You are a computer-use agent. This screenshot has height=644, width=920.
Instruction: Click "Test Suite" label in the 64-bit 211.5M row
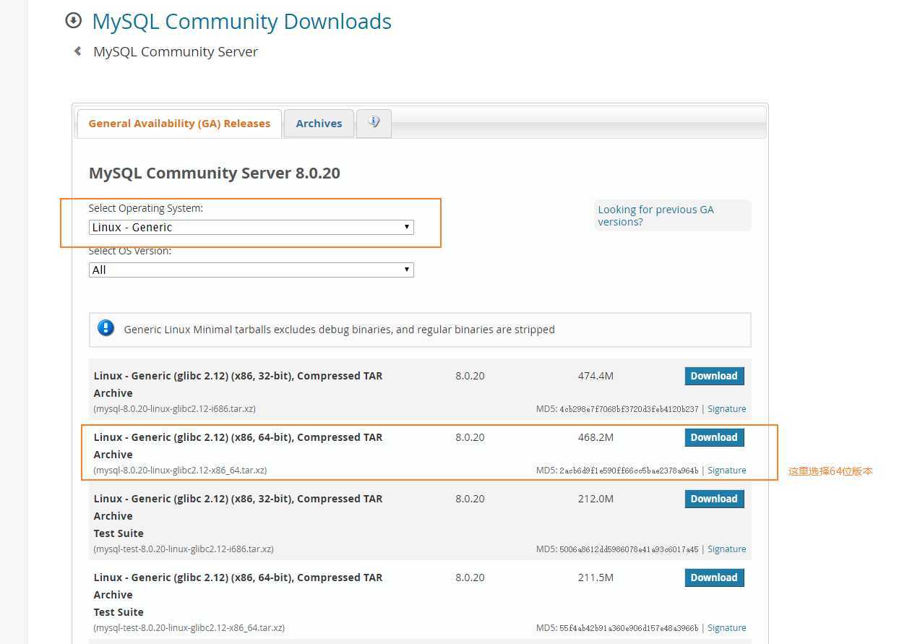[x=119, y=612]
